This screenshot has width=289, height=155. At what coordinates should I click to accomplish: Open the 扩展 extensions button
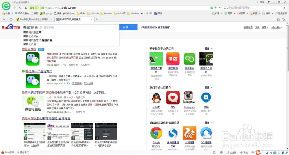(216, 14)
